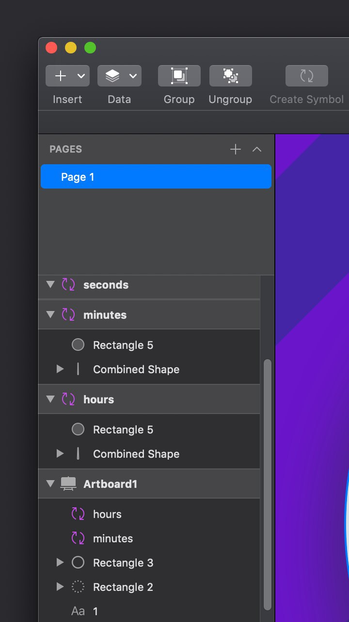This screenshot has height=622, width=349.
Task: Click the Ungroup toolbar button
Action: pyautogui.click(x=230, y=76)
